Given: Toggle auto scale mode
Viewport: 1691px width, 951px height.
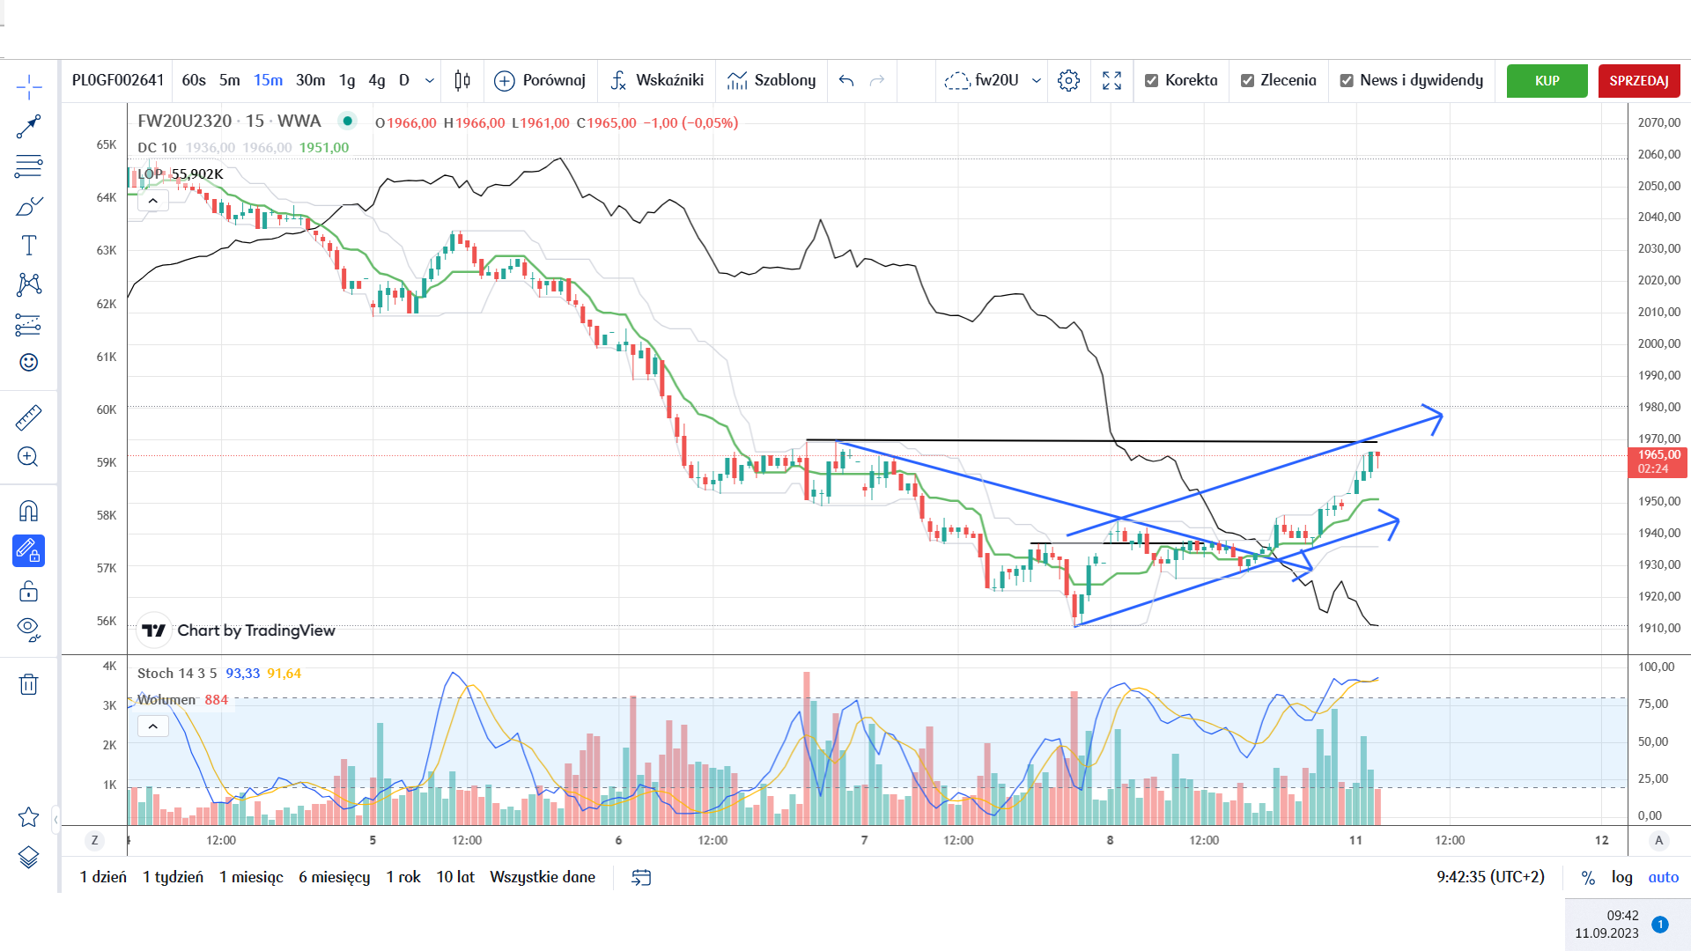Looking at the screenshot, I should pos(1664,877).
